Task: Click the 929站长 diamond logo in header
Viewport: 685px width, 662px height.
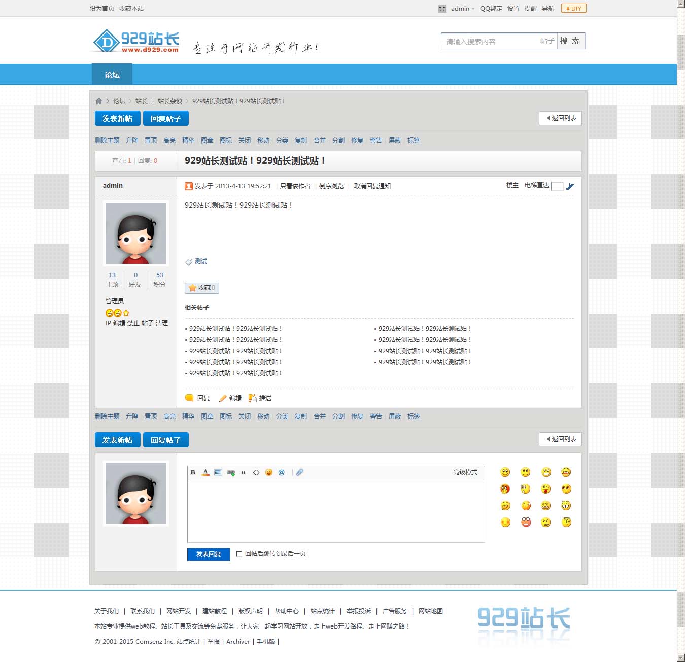Action: point(136,41)
